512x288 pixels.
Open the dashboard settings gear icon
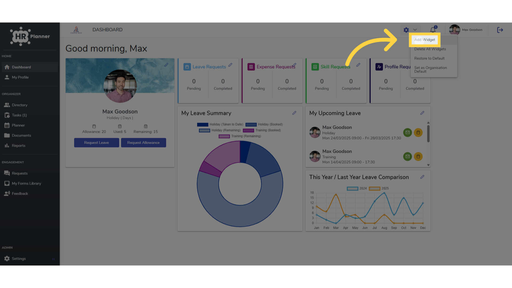coord(406,30)
